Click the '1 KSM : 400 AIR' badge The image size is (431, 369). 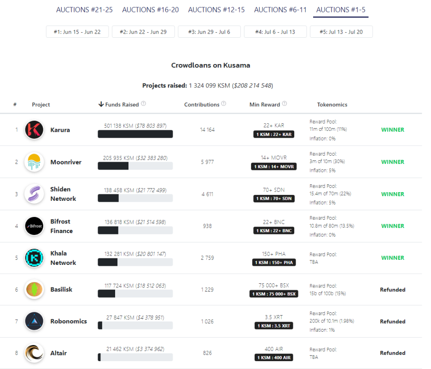pos(274,357)
